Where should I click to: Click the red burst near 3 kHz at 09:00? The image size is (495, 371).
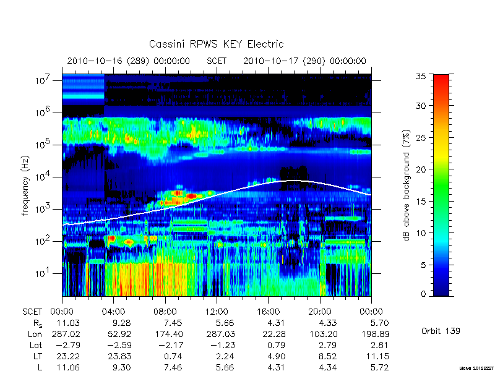pyautogui.click(x=178, y=193)
